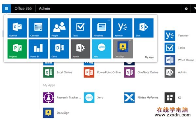Image resolution: width=196 pixels, height=119 pixels.
Task: Click the Office 365 header title
Action: click(23, 8)
